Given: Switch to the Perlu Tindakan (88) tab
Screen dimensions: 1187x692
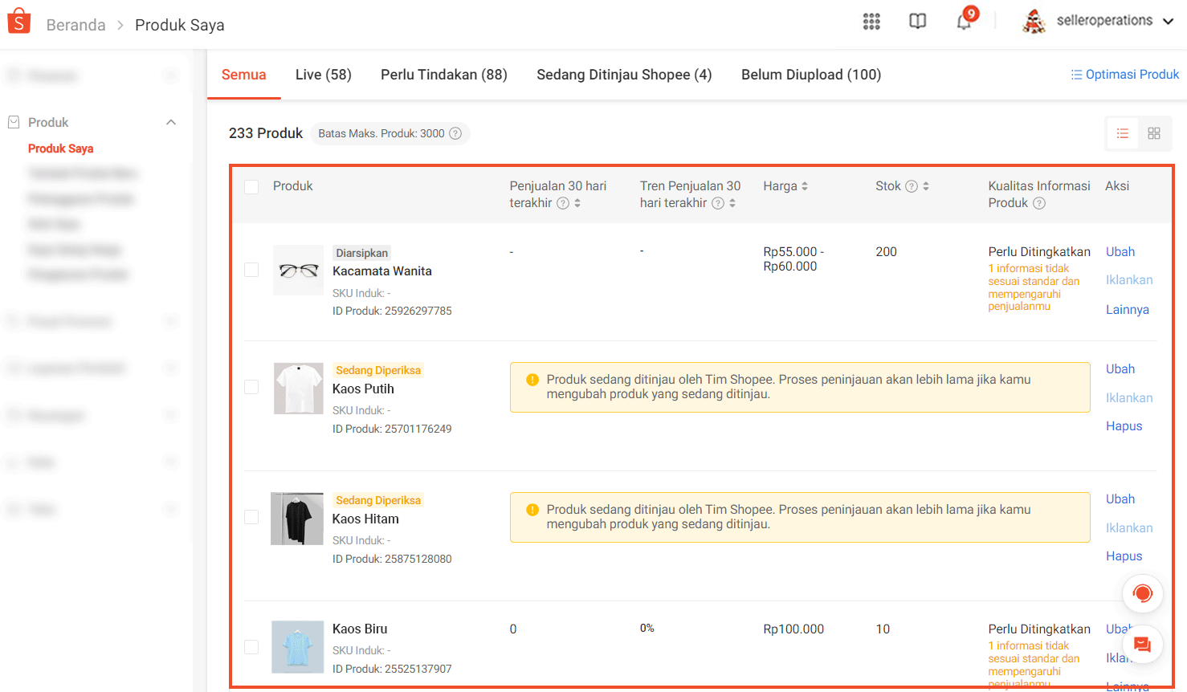Looking at the screenshot, I should pyautogui.click(x=443, y=75).
